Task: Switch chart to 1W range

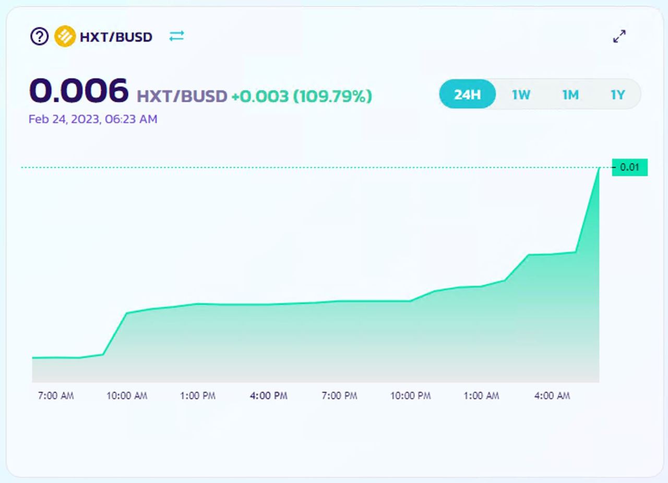Action: point(521,94)
